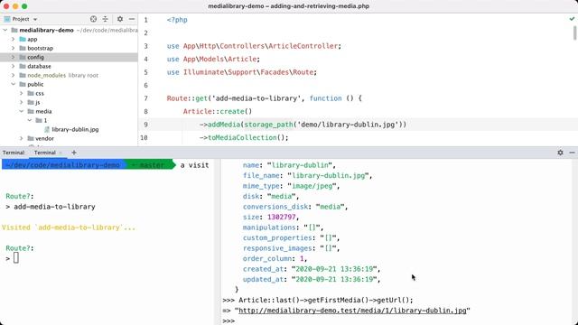Click line number 9 in gutter
Screen dimensions: 578x325
point(145,125)
